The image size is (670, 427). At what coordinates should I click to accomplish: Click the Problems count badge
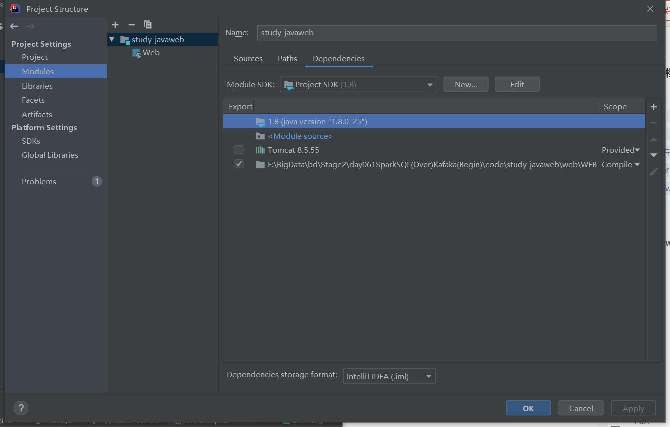(97, 181)
